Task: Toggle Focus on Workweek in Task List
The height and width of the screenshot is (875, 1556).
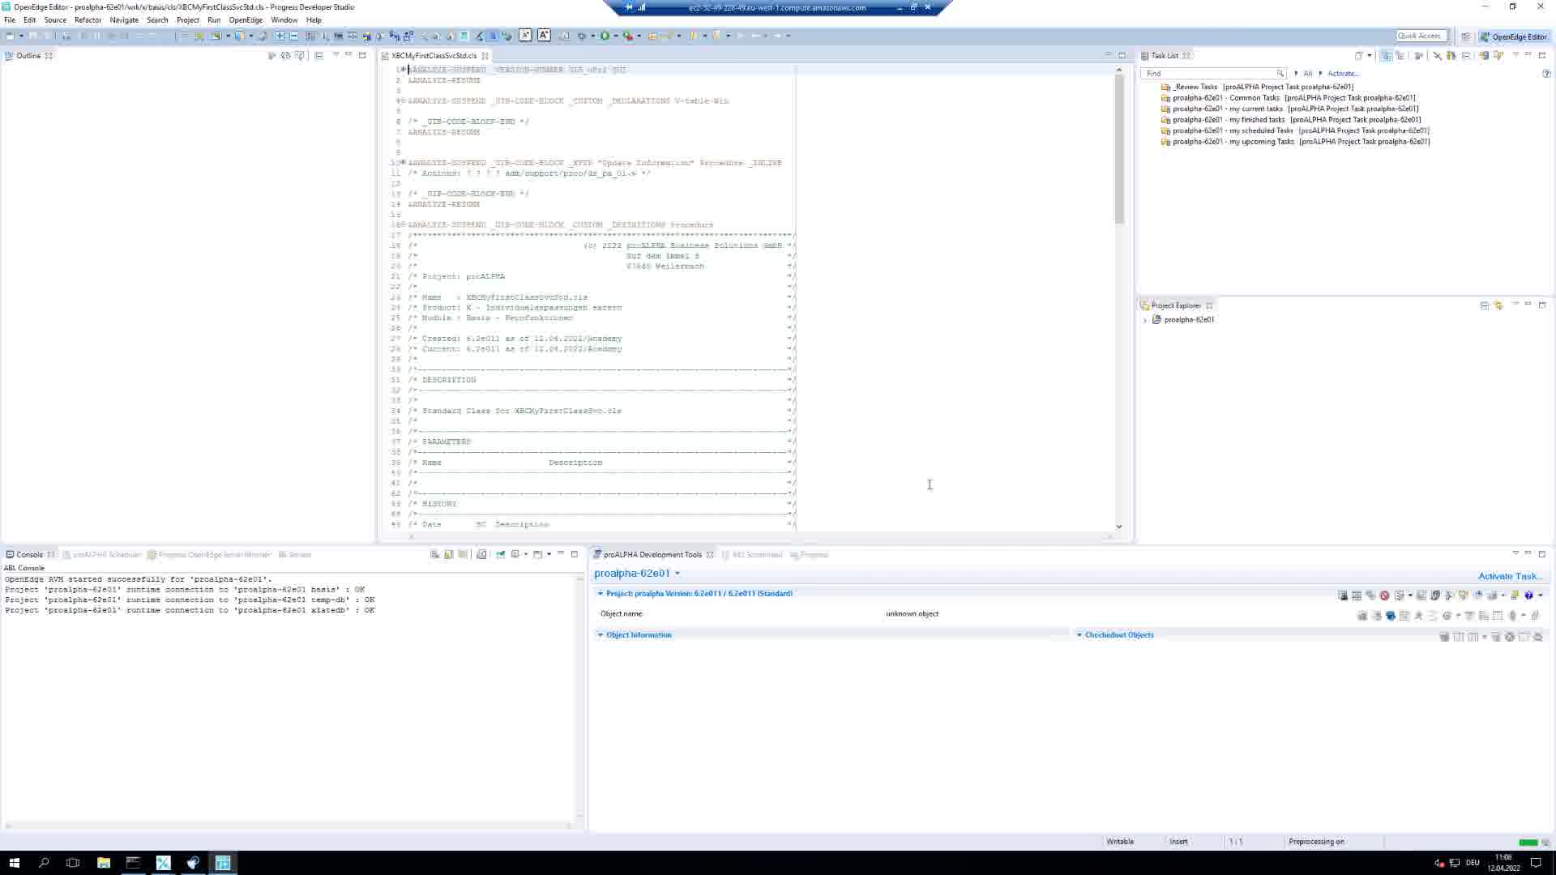Action: [1418, 55]
